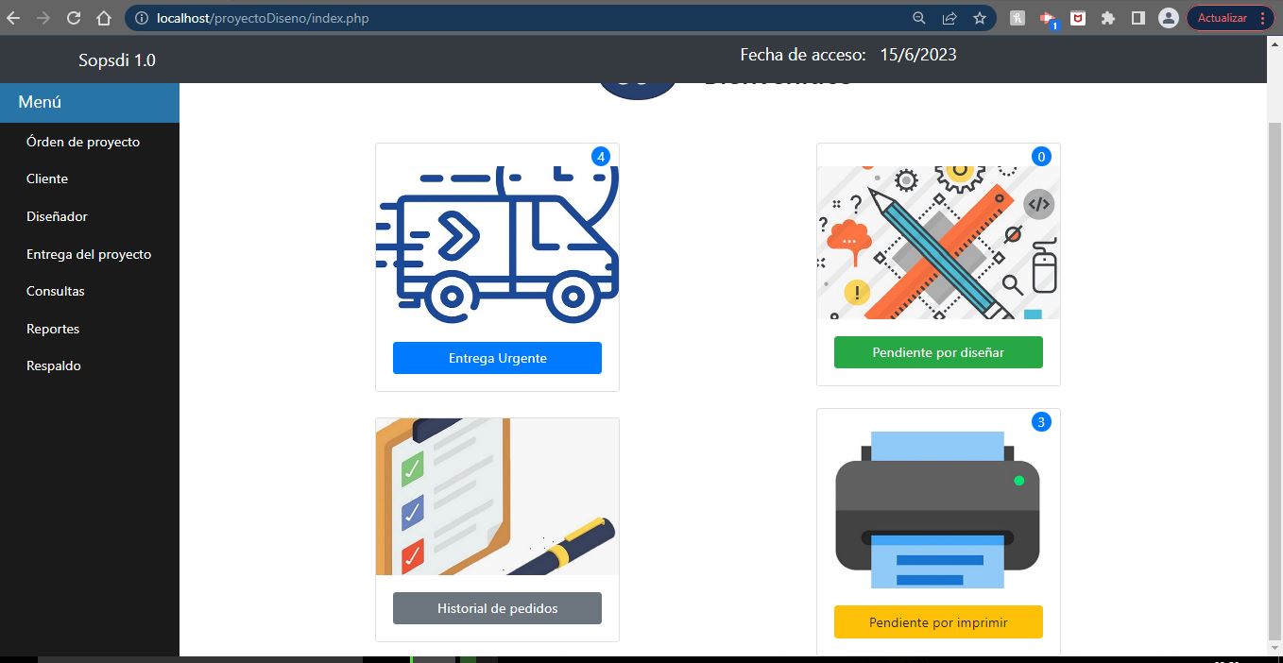This screenshot has width=1283, height=663.
Task: Open the browser extensions puzzle icon
Action: (1108, 18)
